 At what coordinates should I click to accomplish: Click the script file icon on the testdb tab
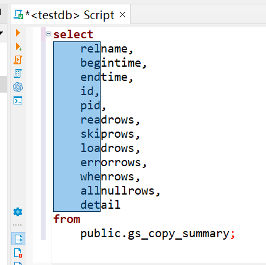(19, 15)
